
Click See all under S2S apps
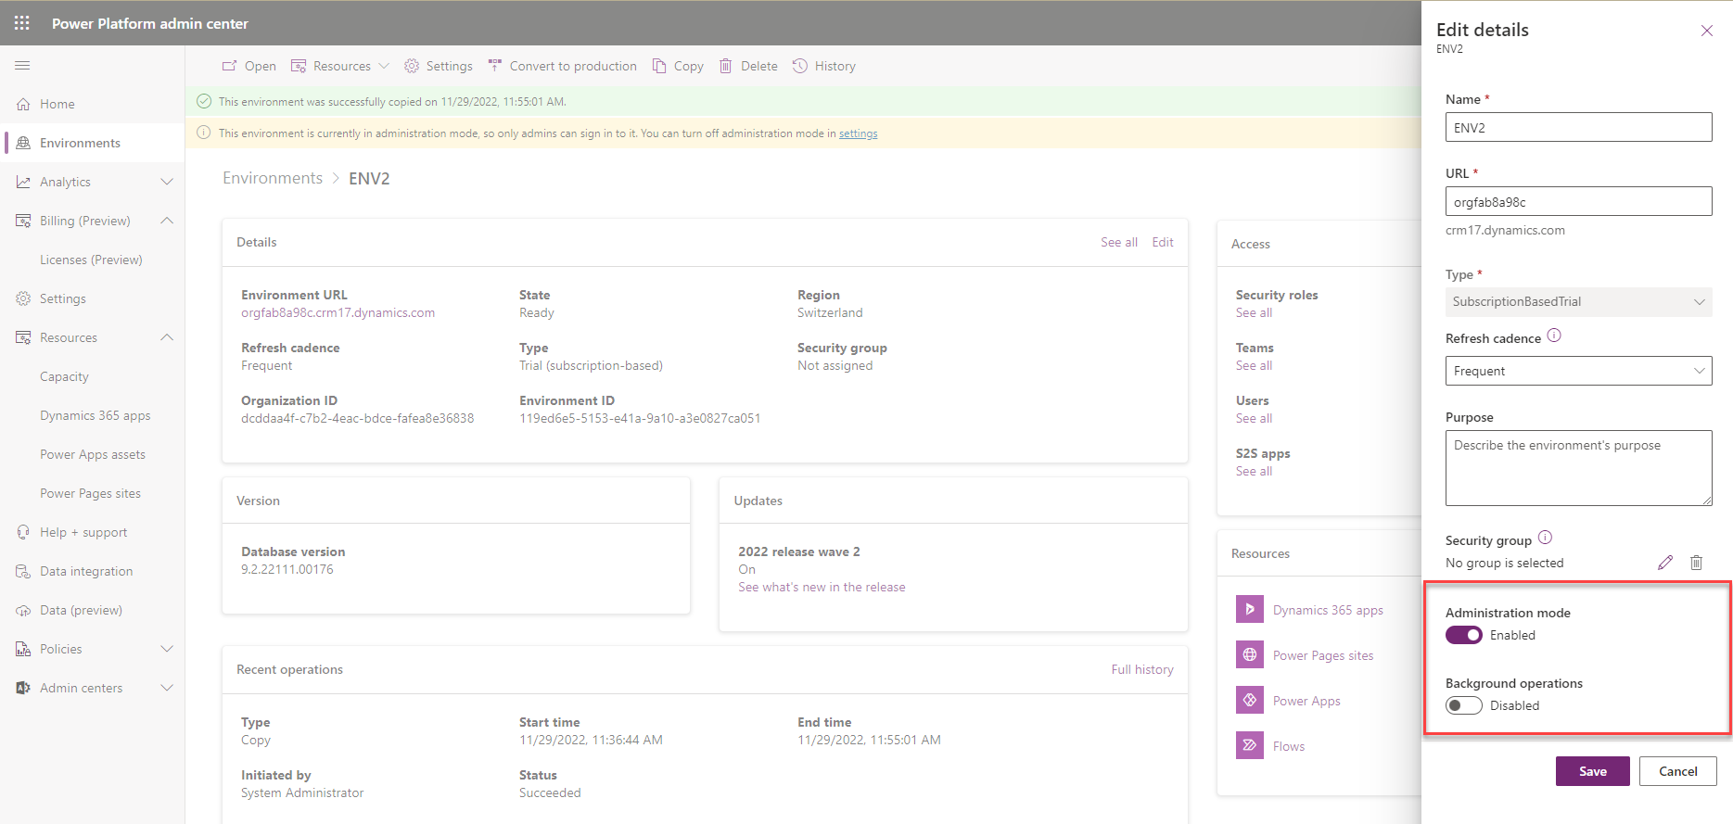[1254, 472]
